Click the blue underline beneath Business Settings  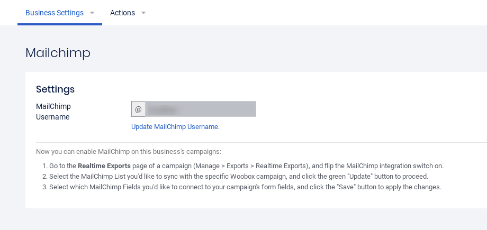click(60, 24)
